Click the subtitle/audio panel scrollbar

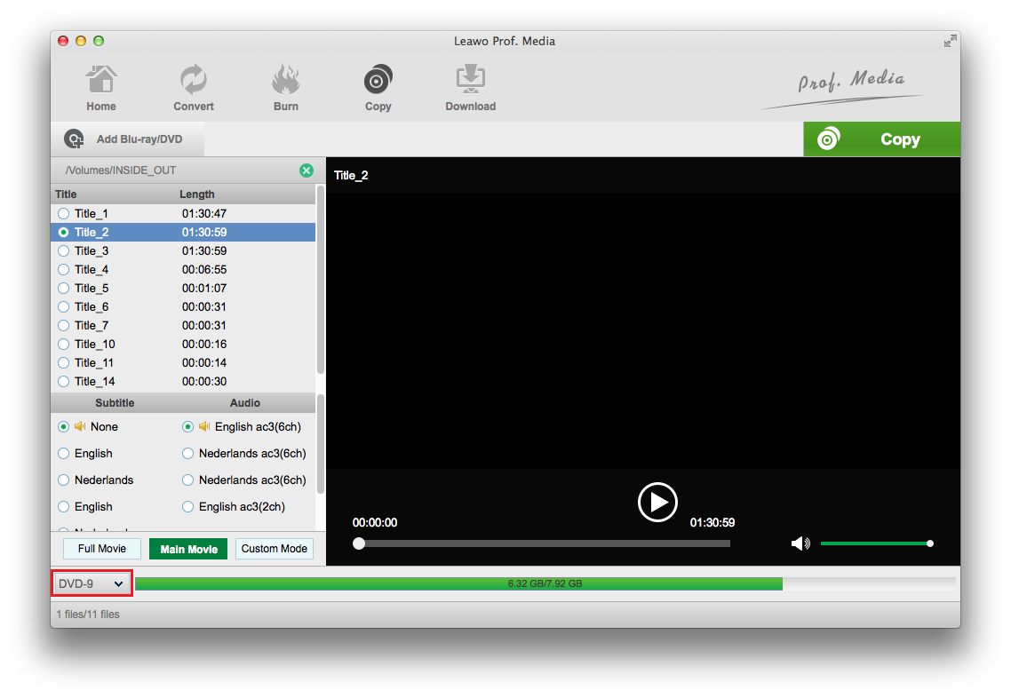point(321,446)
